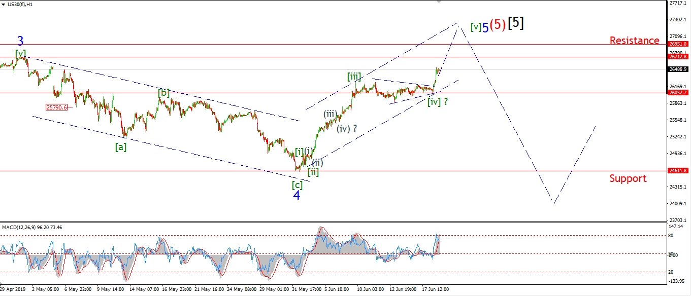
Task: Select the boxed 25790.6 price label
Action: pyautogui.click(x=56, y=107)
